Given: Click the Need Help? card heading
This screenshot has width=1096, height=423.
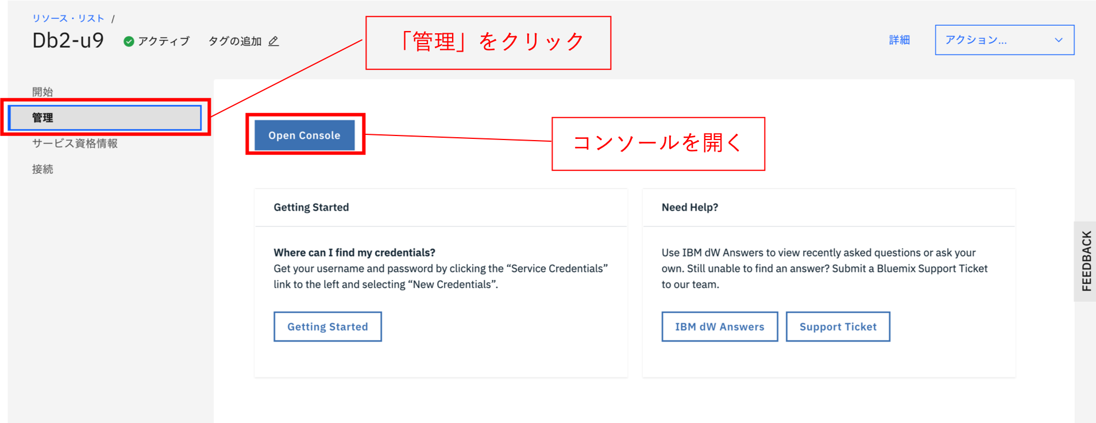Looking at the screenshot, I should [689, 207].
